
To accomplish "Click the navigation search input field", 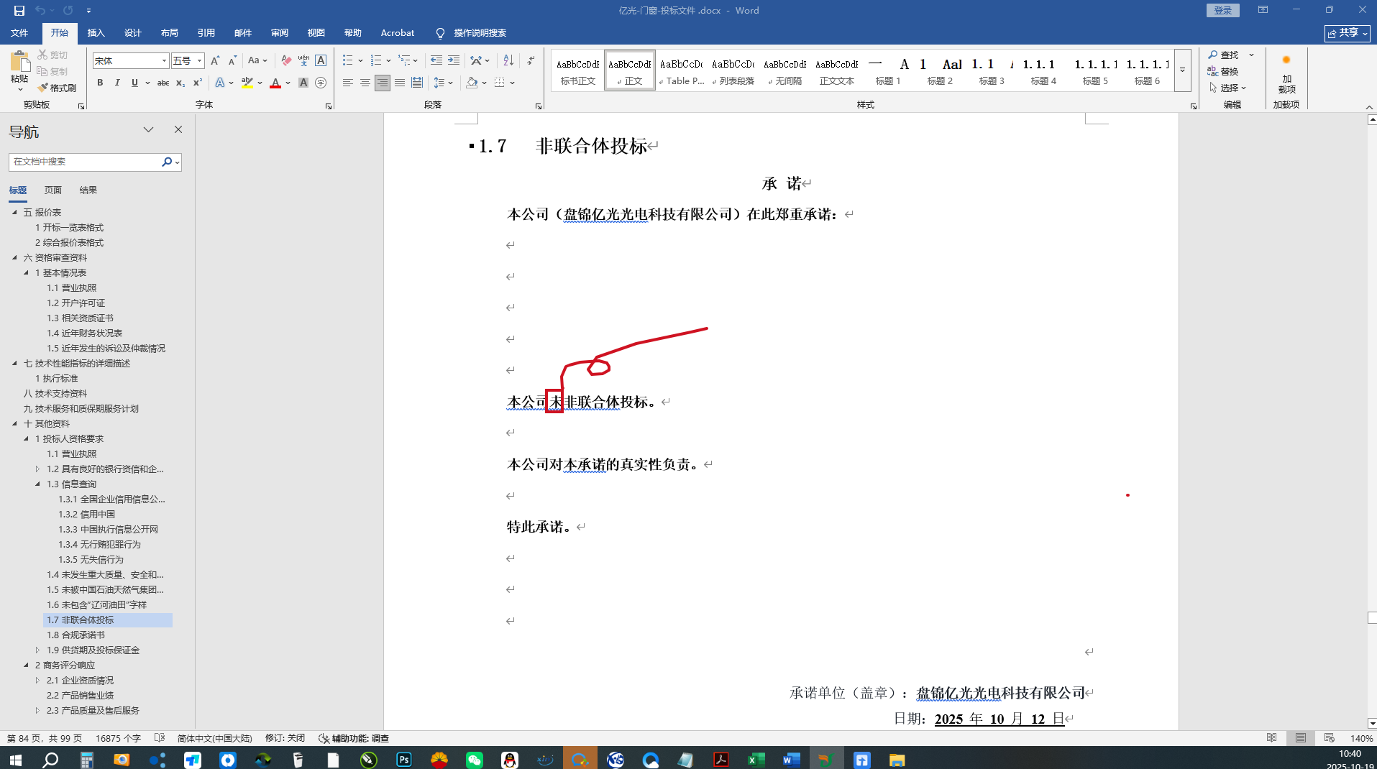I will pyautogui.click(x=85, y=162).
